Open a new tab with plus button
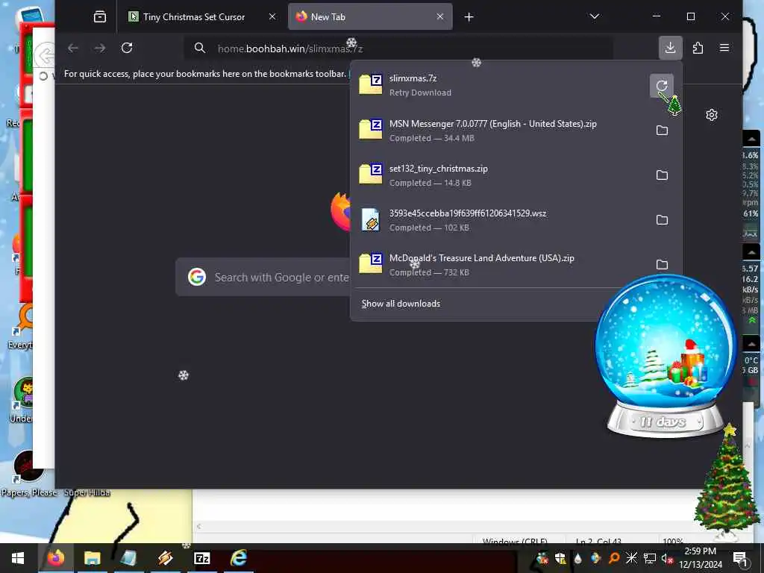The image size is (764, 573). (x=469, y=17)
